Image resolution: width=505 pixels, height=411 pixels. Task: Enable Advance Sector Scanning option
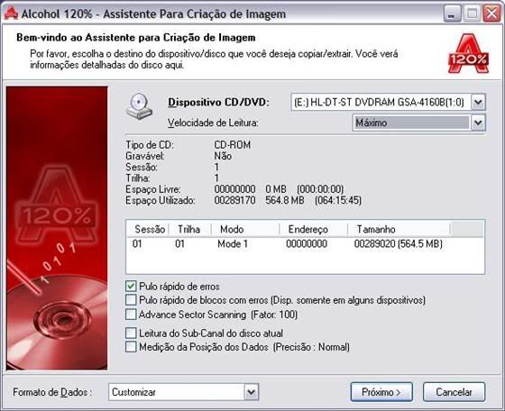(131, 315)
